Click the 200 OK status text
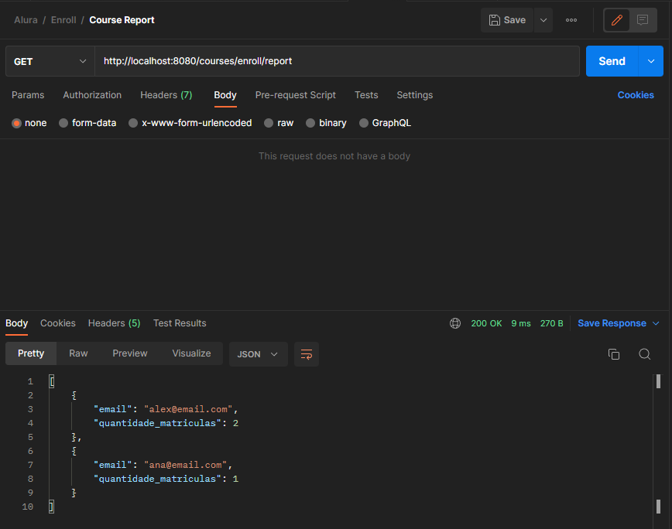Image resolution: width=672 pixels, height=529 pixels. point(486,323)
